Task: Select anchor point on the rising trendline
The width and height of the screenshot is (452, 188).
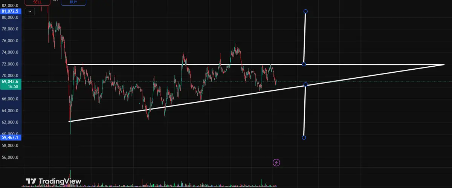Action: click(305, 84)
